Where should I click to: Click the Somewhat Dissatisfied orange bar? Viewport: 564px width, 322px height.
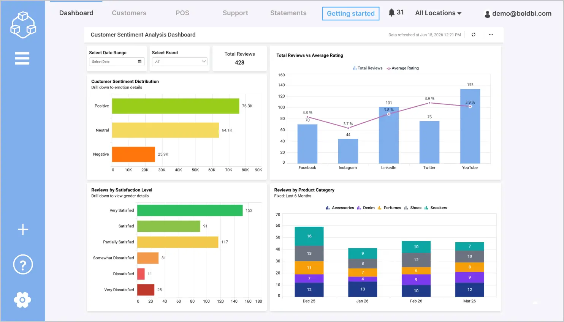tap(148, 258)
